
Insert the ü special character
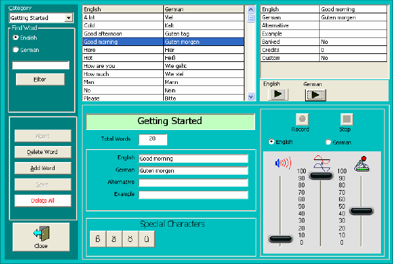click(147, 239)
